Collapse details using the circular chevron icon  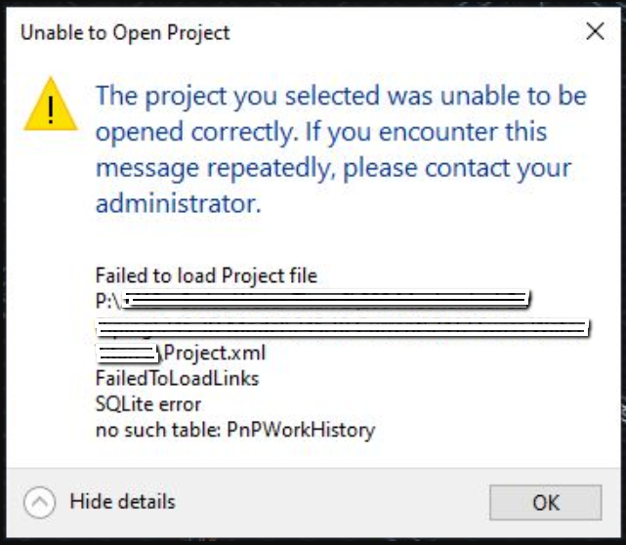tap(40, 503)
